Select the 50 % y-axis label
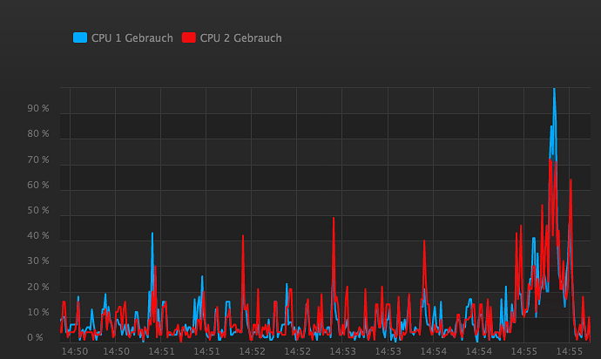 click(x=38, y=211)
